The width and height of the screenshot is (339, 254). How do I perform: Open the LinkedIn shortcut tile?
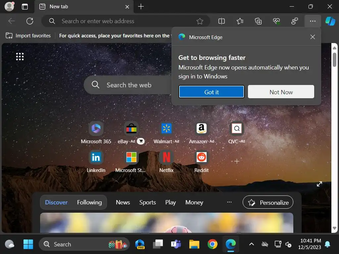click(96, 161)
